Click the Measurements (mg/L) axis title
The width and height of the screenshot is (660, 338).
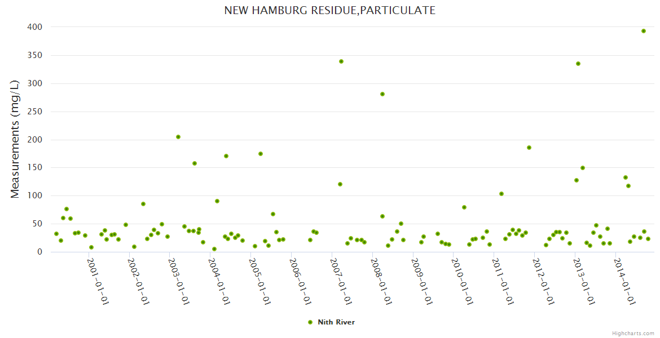[x=15, y=139]
